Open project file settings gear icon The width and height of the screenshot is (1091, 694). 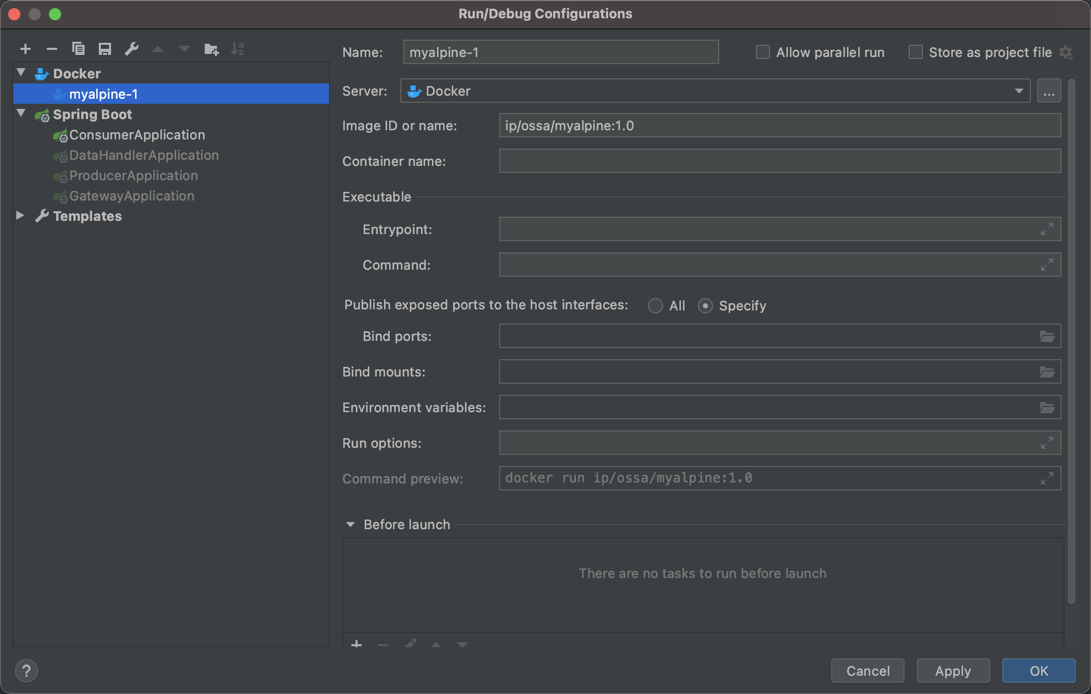[x=1066, y=52]
